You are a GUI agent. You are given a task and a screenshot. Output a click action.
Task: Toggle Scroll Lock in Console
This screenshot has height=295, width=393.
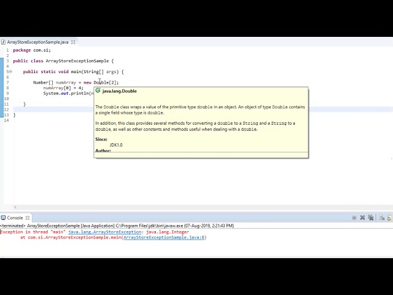point(389,218)
